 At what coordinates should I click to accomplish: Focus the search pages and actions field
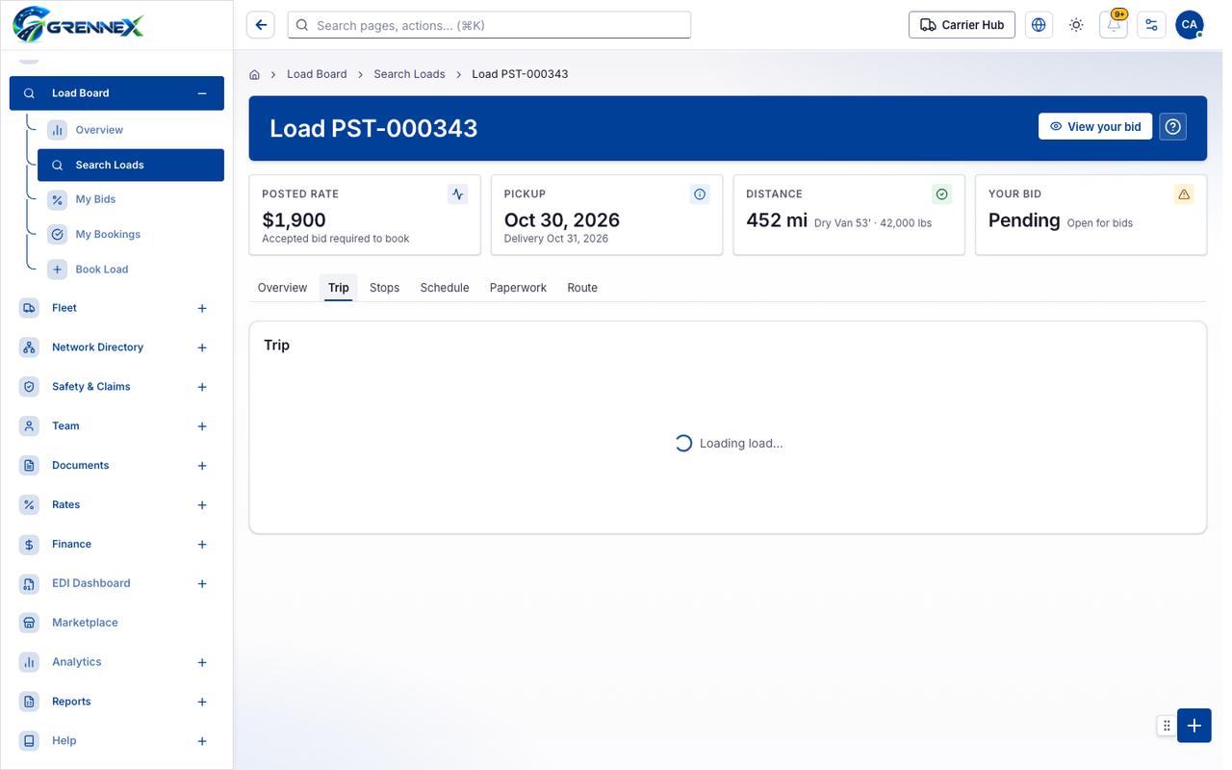coord(489,25)
